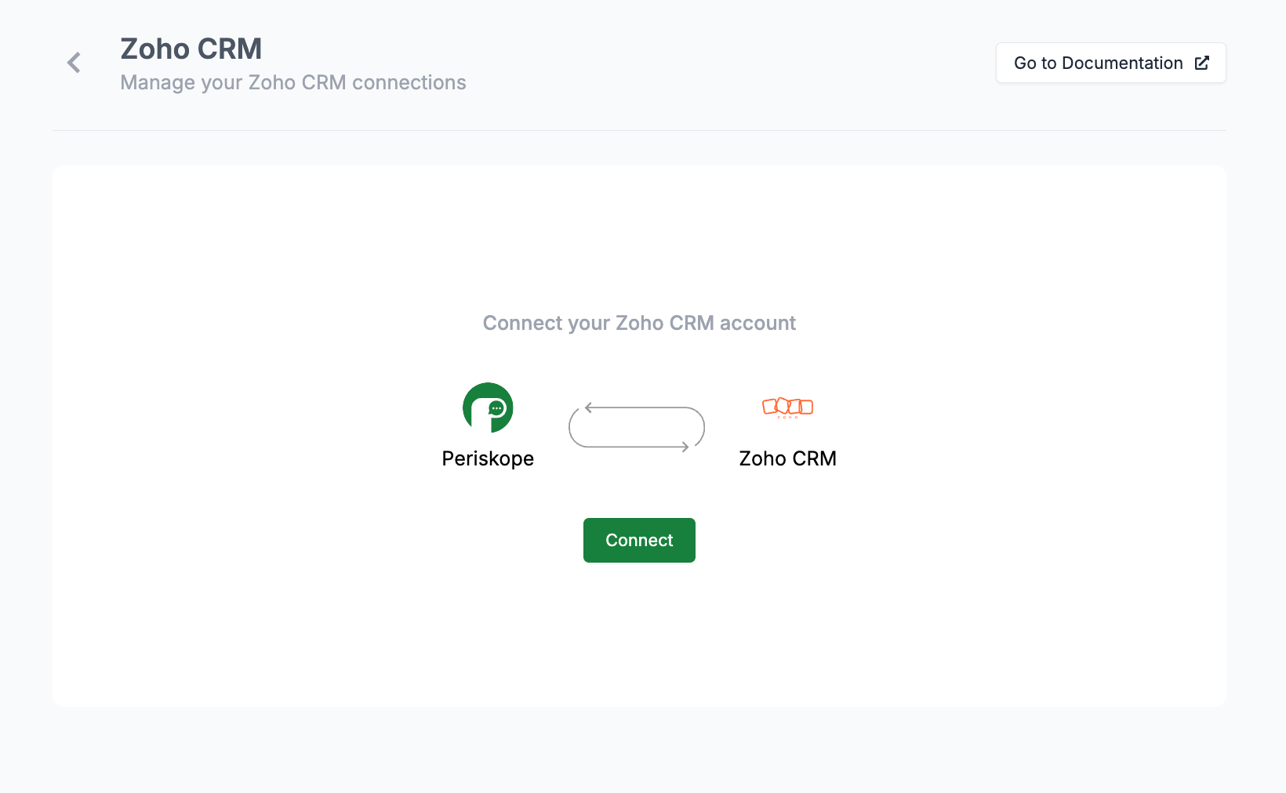The image size is (1286, 793).
Task: Click the leftmost square of Zoho logo
Action: [769, 406]
